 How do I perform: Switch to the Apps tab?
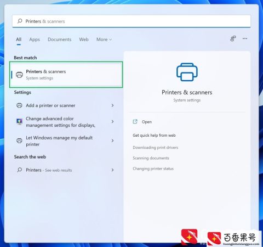(x=35, y=40)
